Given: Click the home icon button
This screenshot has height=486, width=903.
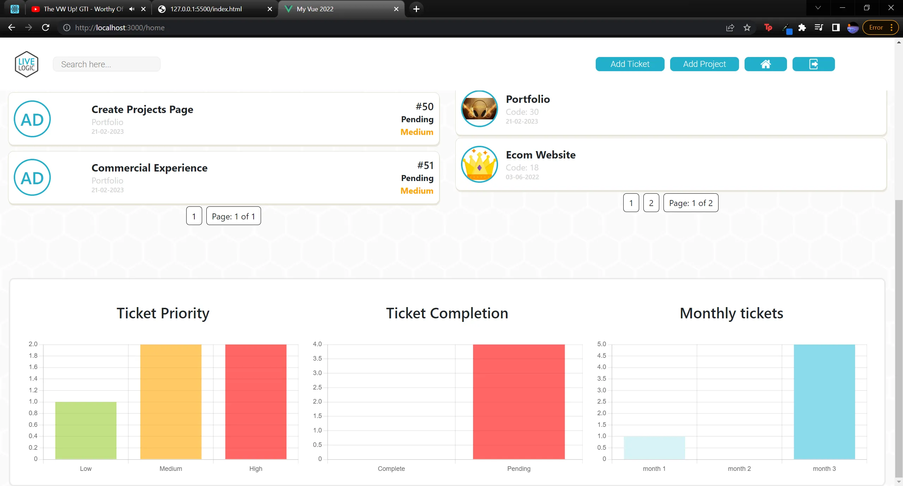Looking at the screenshot, I should (765, 64).
